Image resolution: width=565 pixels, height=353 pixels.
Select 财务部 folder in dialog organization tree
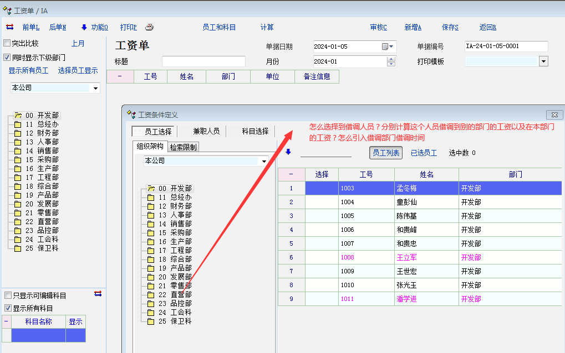[x=151, y=206]
